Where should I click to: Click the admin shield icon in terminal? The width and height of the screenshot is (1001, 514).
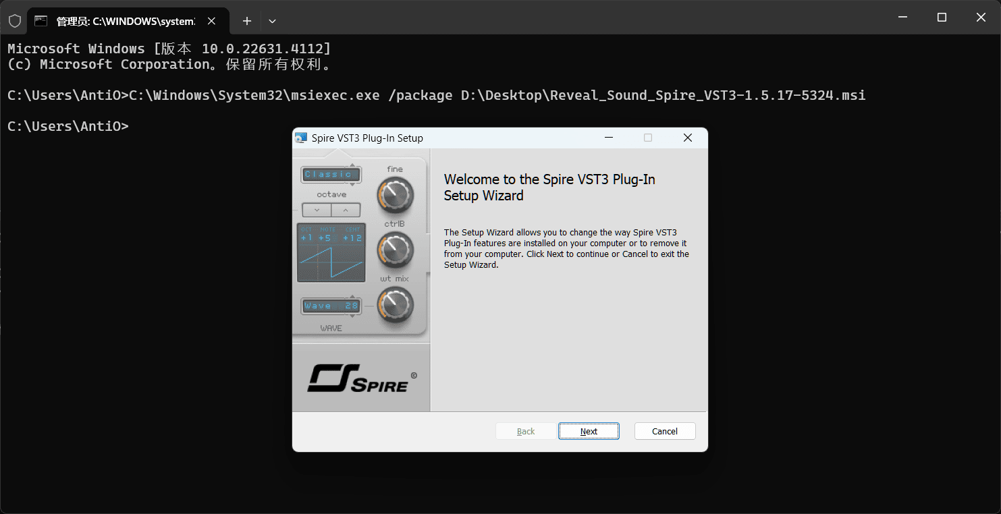[x=14, y=21]
